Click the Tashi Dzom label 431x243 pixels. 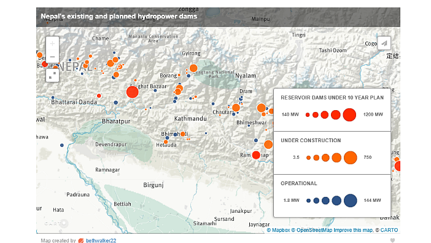pos(333,50)
